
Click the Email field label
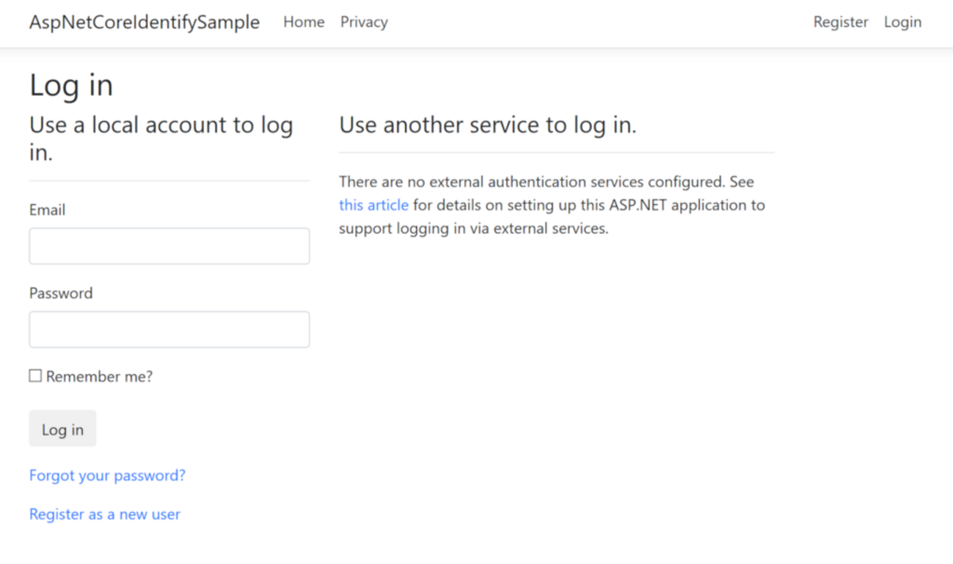click(x=47, y=210)
